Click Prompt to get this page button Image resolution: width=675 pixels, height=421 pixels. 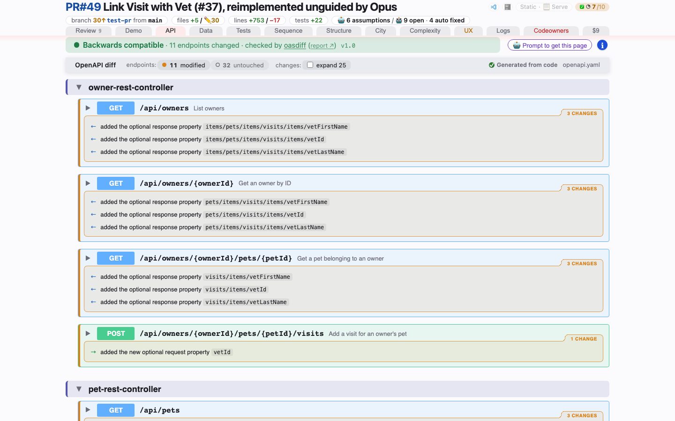[550, 45]
